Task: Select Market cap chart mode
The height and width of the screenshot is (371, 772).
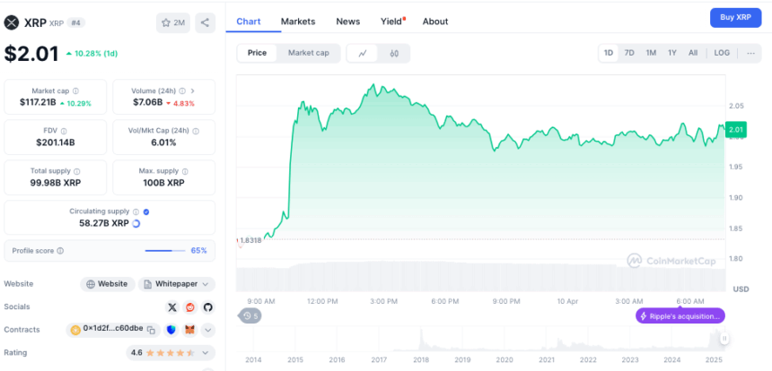Action: tap(308, 53)
